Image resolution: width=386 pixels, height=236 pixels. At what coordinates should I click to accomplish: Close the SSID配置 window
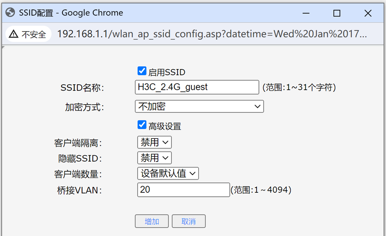[x=368, y=13]
